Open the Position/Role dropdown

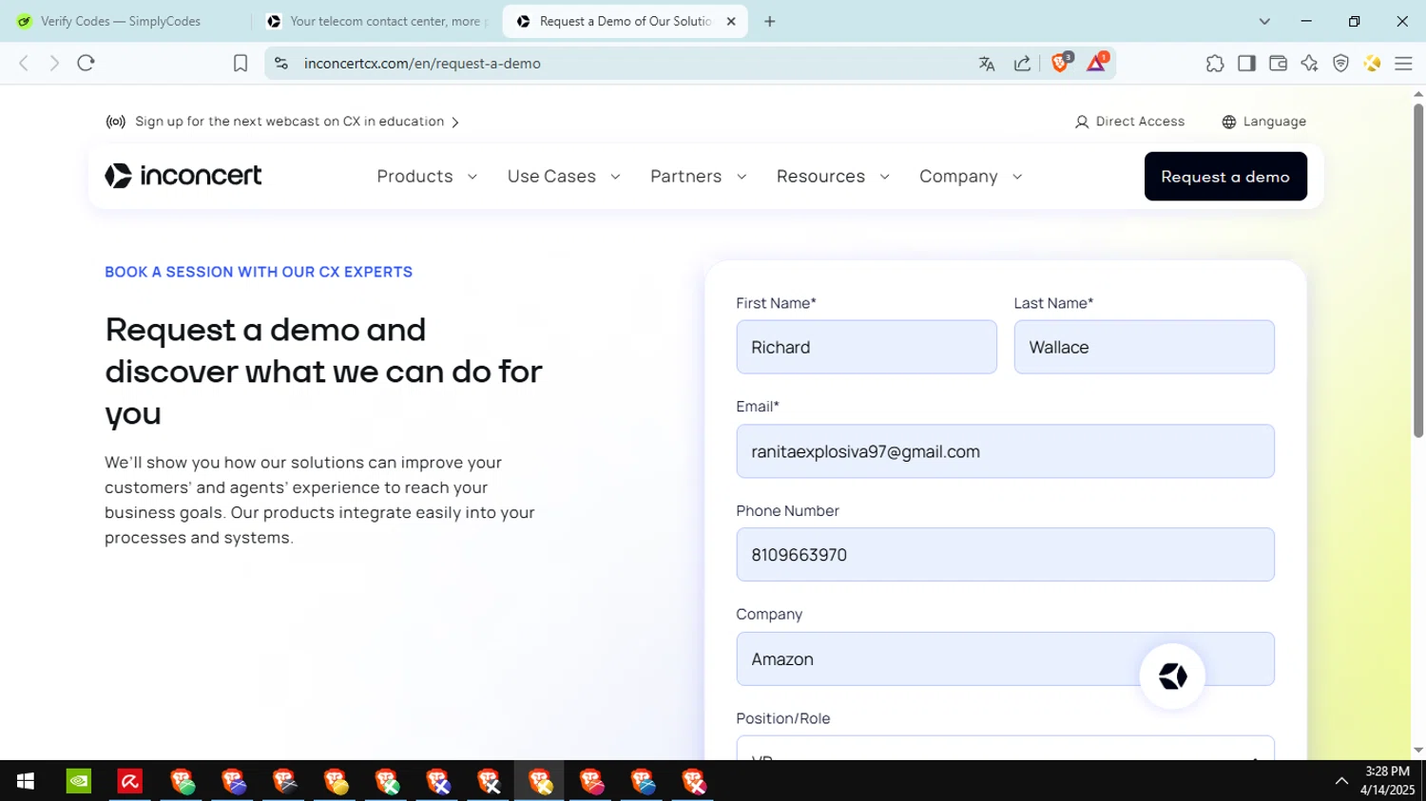pyautogui.click(x=1005, y=748)
